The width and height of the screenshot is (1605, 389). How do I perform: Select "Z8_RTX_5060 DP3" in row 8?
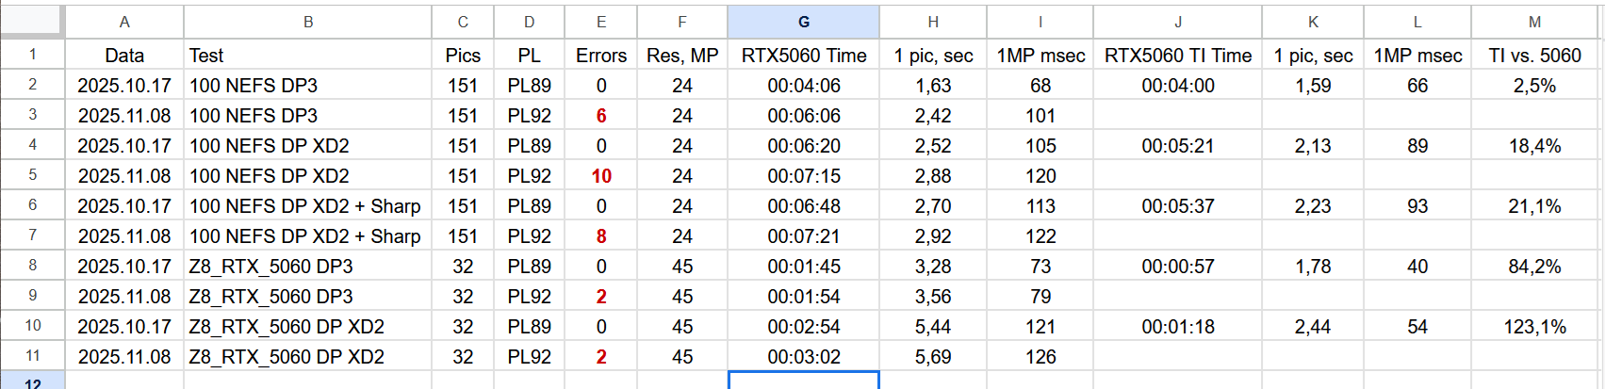(x=271, y=267)
